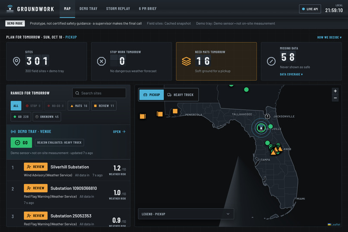Click the Stop Work circled X icon
Image resolution: width=348 pixels, height=232 pixels.
(x=101, y=61)
